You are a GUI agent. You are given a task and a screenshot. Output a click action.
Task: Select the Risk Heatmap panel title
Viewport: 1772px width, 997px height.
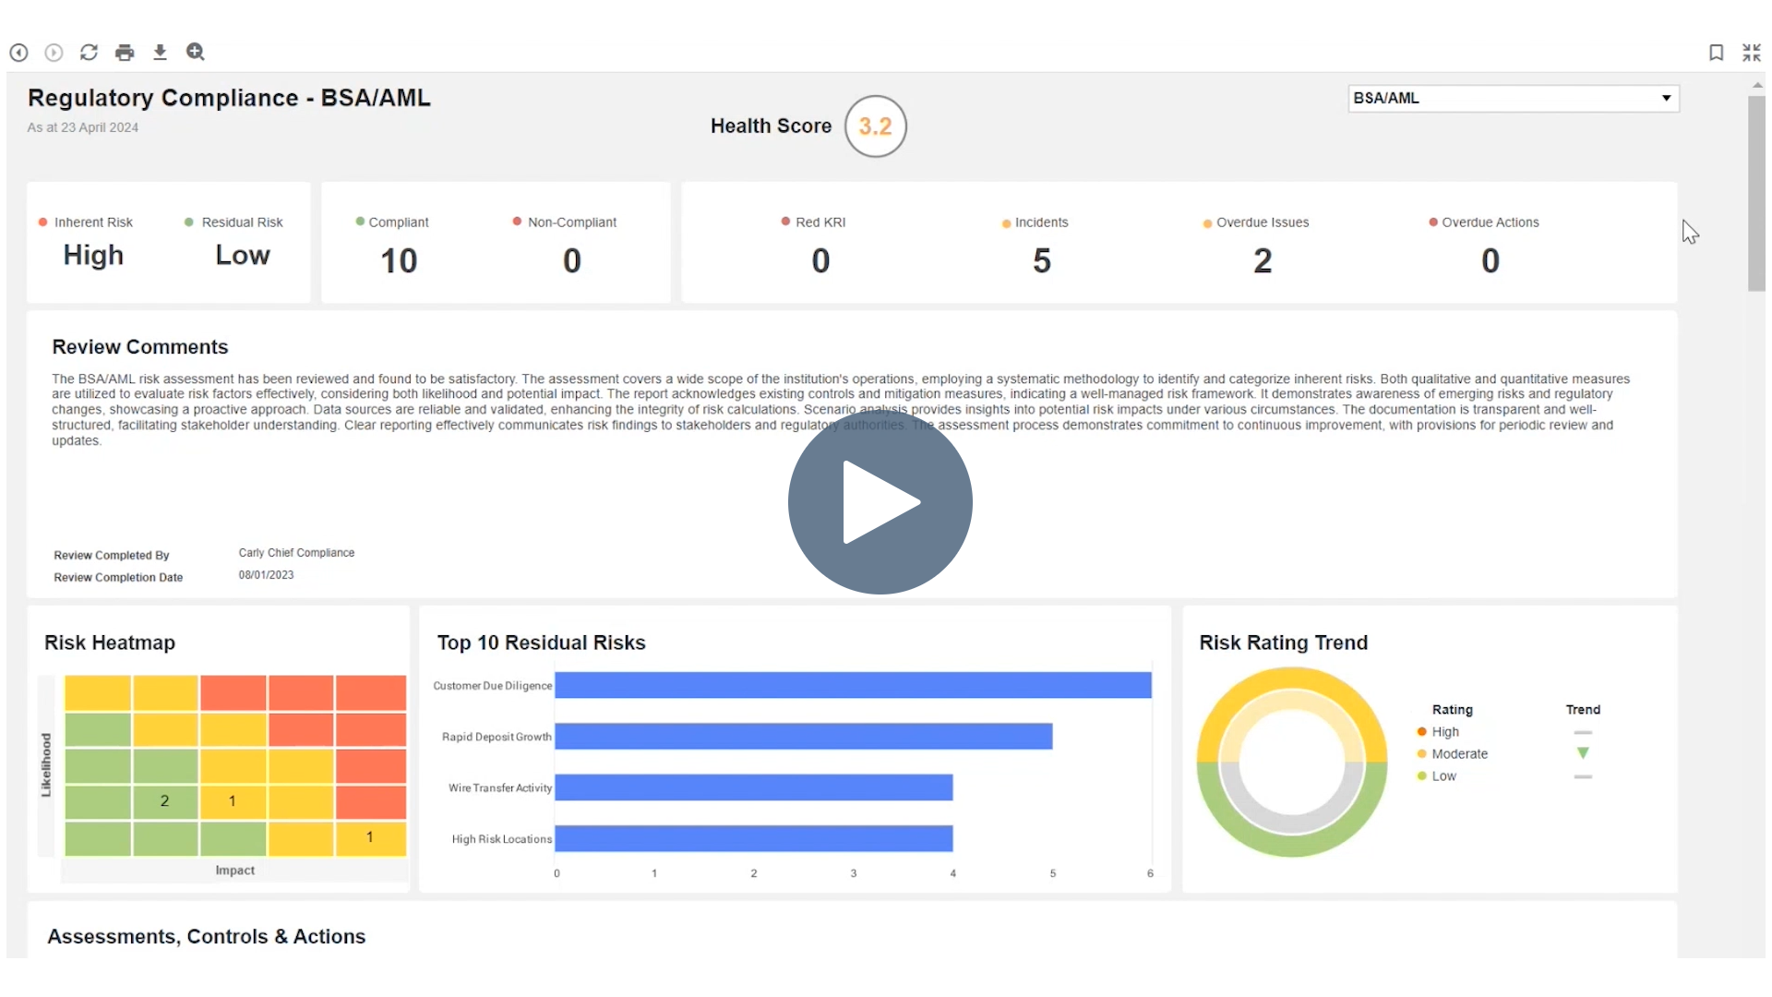click(108, 643)
